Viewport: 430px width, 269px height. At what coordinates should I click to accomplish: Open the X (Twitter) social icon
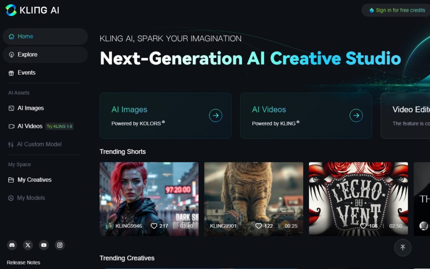coord(28,245)
